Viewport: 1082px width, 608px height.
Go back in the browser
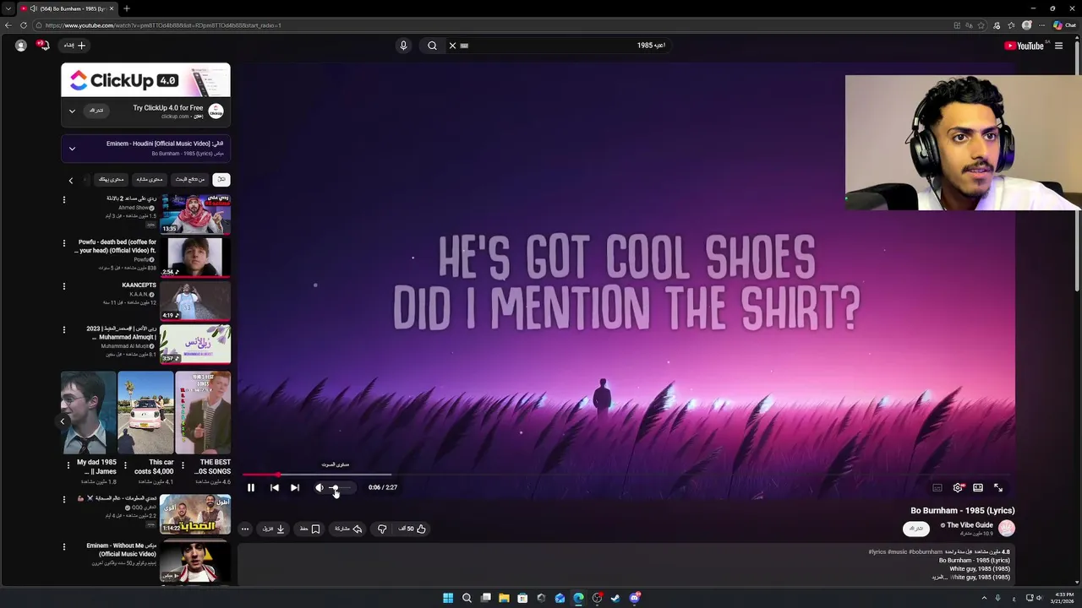pos(8,25)
